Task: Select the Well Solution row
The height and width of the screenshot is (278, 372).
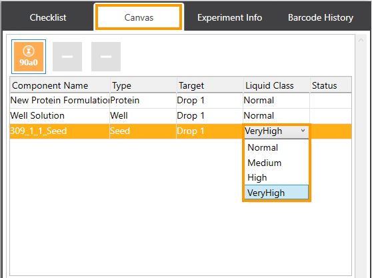Action: [x=181, y=115]
